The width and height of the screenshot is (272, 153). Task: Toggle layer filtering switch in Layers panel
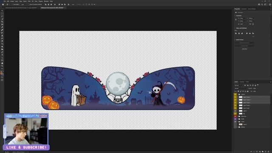click(x=258, y=85)
